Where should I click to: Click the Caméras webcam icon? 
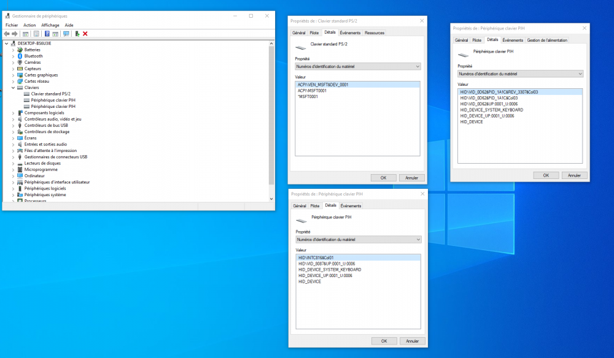coord(20,62)
